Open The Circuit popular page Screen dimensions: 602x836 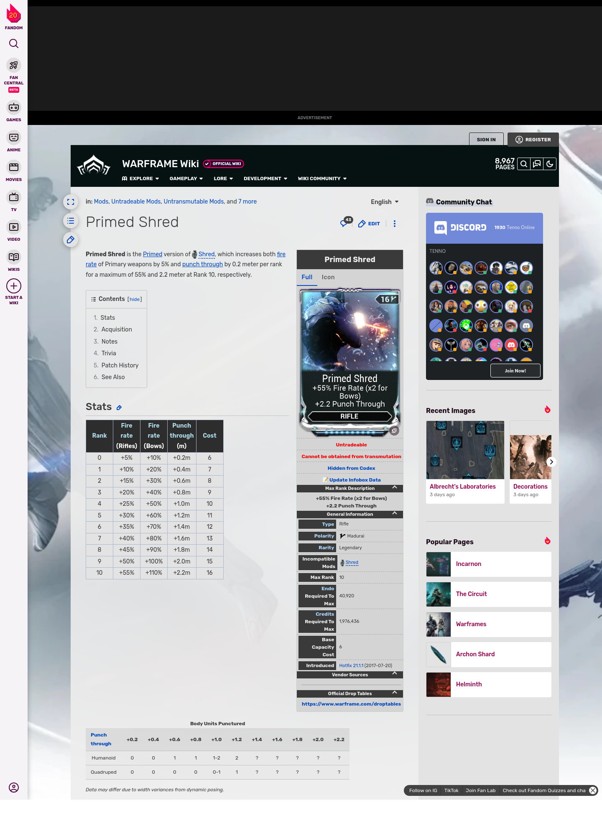(x=489, y=594)
